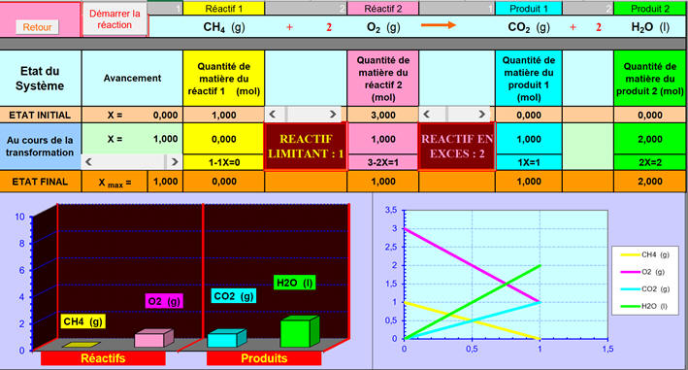The width and height of the screenshot is (688, 370).
Task: Select the REACTIF LIMITANT : 1 box
Action: click(x=306, y=147)
